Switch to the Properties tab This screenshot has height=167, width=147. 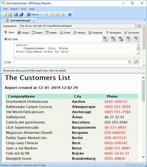[95, 33]
